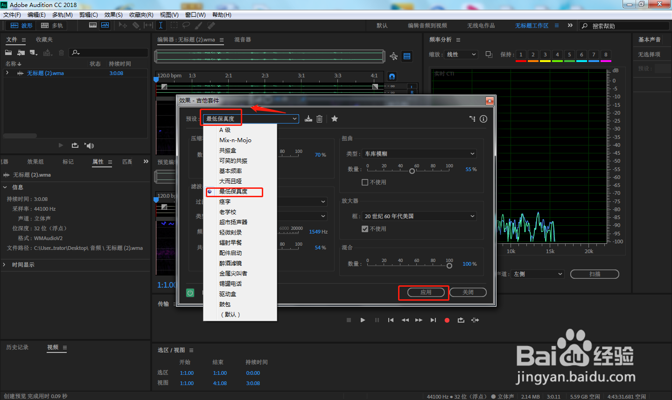
Task: Select the Paintbrush selection tool
Action: 199,25
